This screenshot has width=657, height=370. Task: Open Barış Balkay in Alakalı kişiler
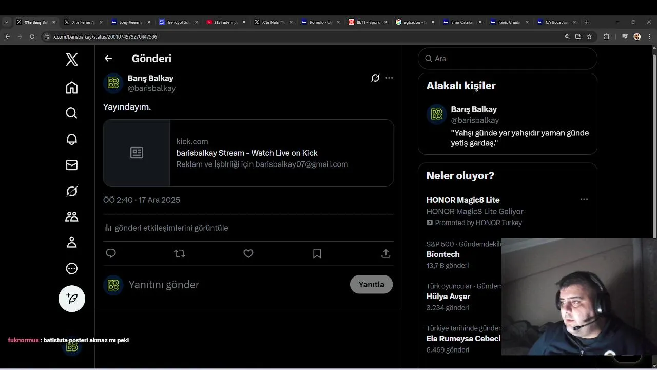(x=474, y=109)
